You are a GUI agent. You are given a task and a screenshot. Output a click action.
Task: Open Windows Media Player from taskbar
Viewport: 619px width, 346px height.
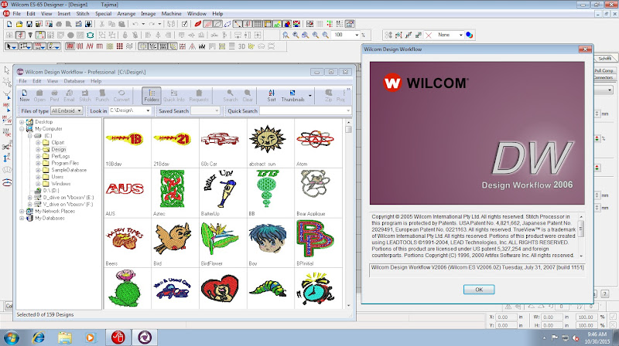91,338
